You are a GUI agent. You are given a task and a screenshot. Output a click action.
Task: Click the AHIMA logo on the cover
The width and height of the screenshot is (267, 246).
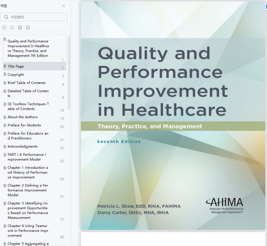click(225, 206)
